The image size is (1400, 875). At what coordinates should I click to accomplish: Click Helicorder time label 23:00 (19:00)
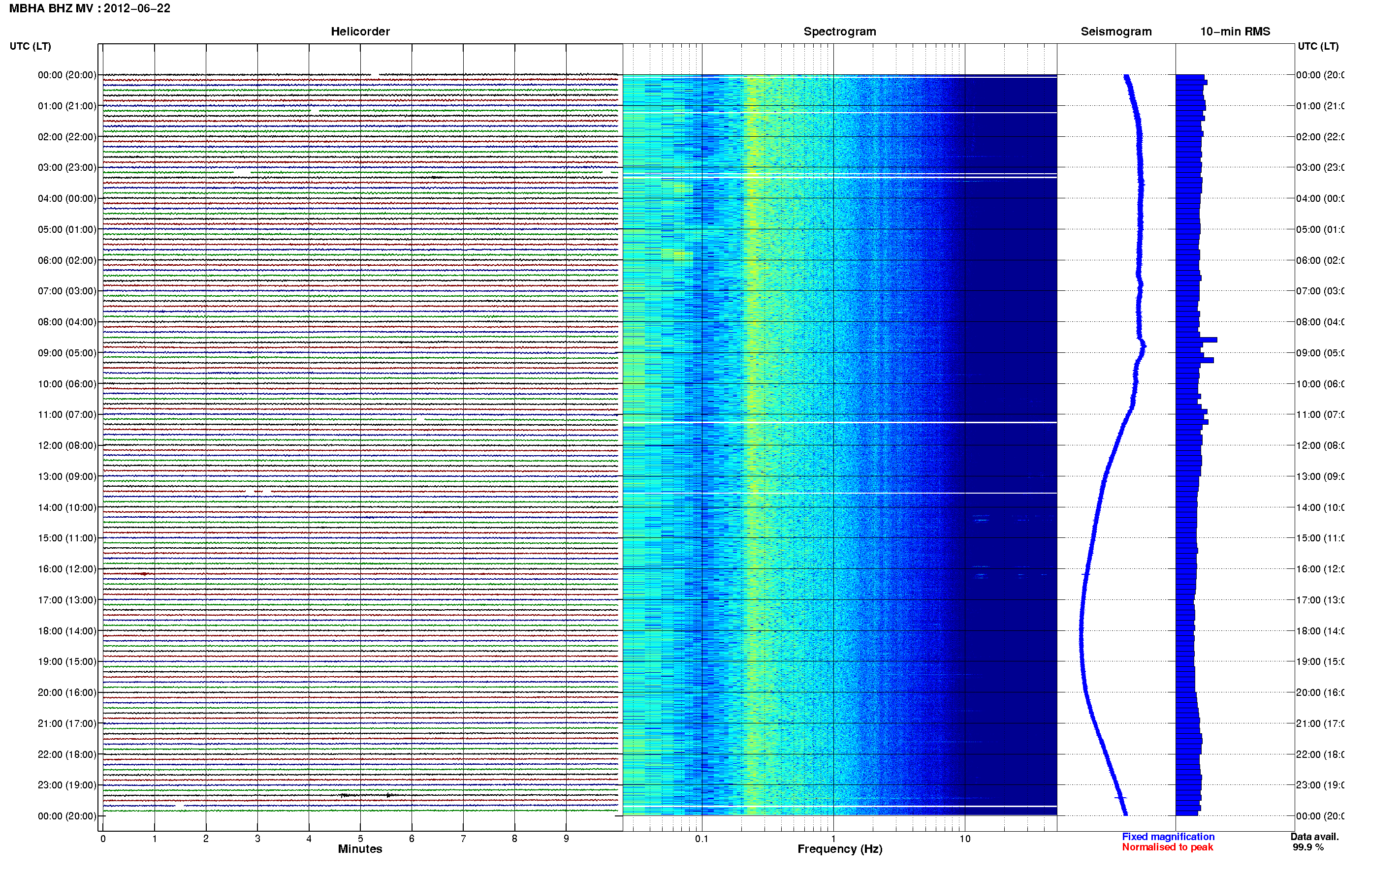pos(67,785)
